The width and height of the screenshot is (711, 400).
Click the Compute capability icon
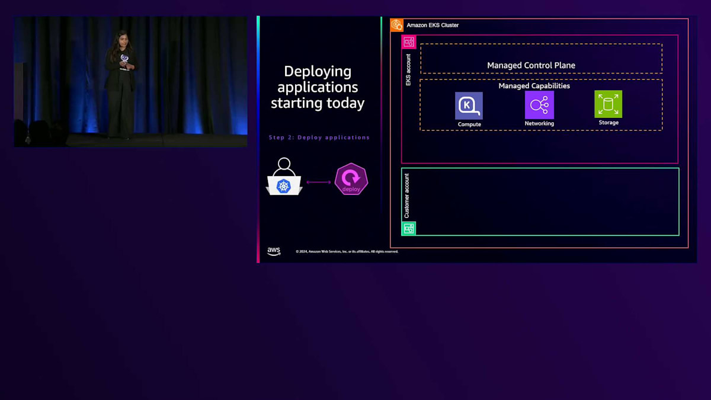pyautogui.click(x=469, y=105)
